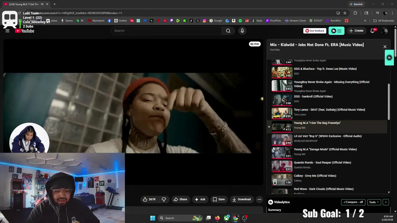Open the Games bookmark
This screenshot has width=397, height=223.
pyautogui.click(x=67, y=21)
